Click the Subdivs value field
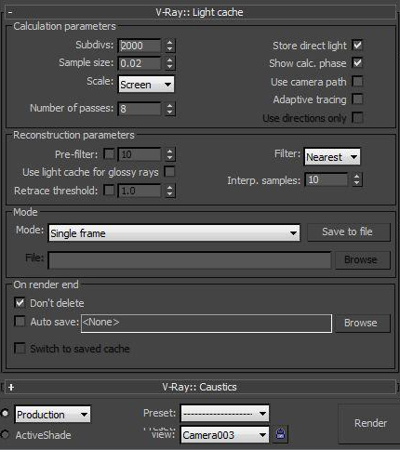400x450 pixels. (140, 46)
